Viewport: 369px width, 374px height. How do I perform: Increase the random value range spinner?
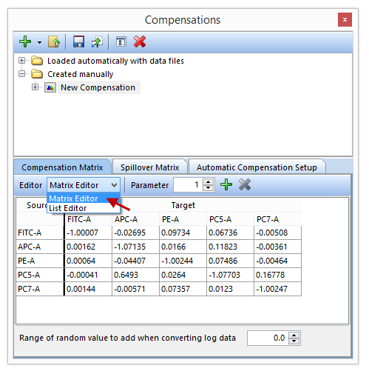tap(294, 335)
